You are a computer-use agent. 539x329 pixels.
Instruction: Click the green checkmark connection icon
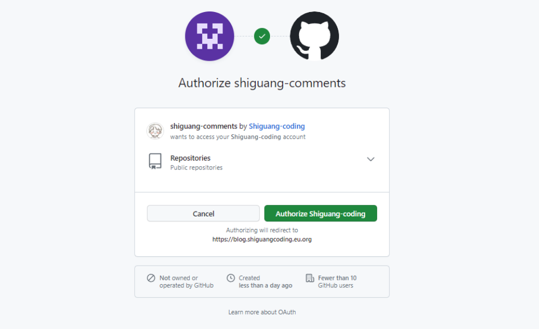click(x=262, y=36)
